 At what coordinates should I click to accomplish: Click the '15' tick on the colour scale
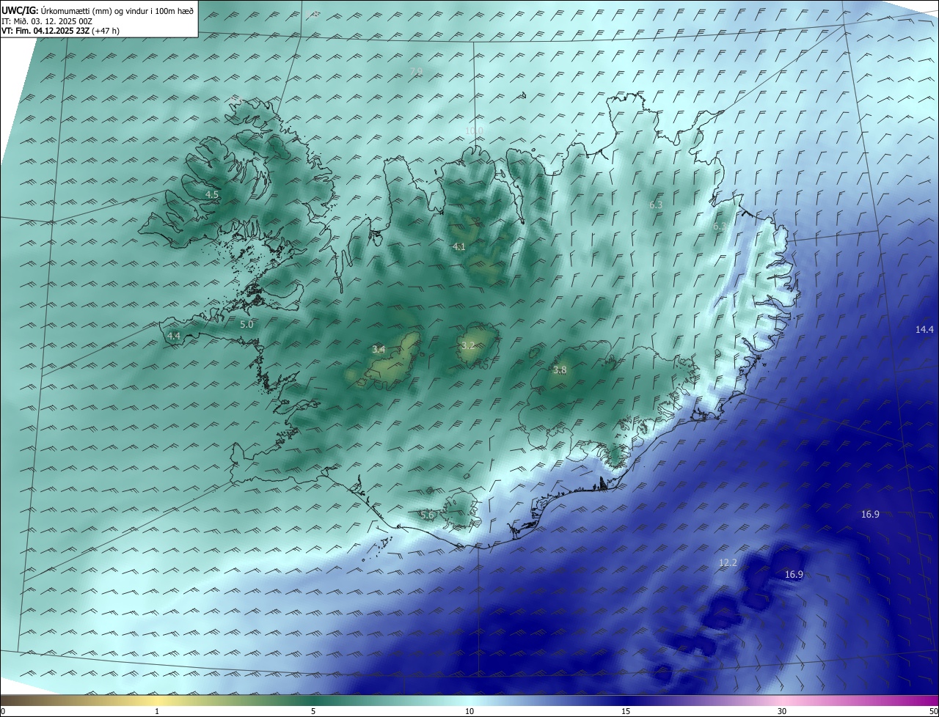click(x=626, y=711)
